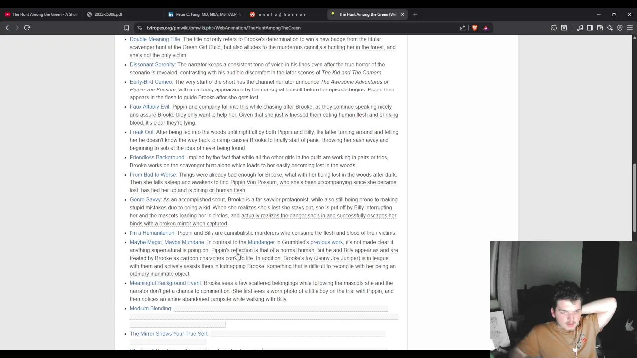This screenshot has height=358, width=637.
Task: Follow the Mundanger link
Action: click(261, 242)
